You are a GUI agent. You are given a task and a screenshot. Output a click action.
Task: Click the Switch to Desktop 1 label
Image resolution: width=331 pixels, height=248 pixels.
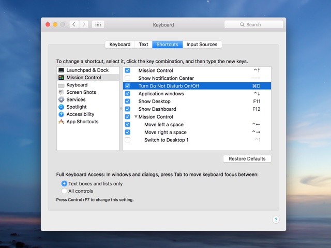tap(167, 140)
